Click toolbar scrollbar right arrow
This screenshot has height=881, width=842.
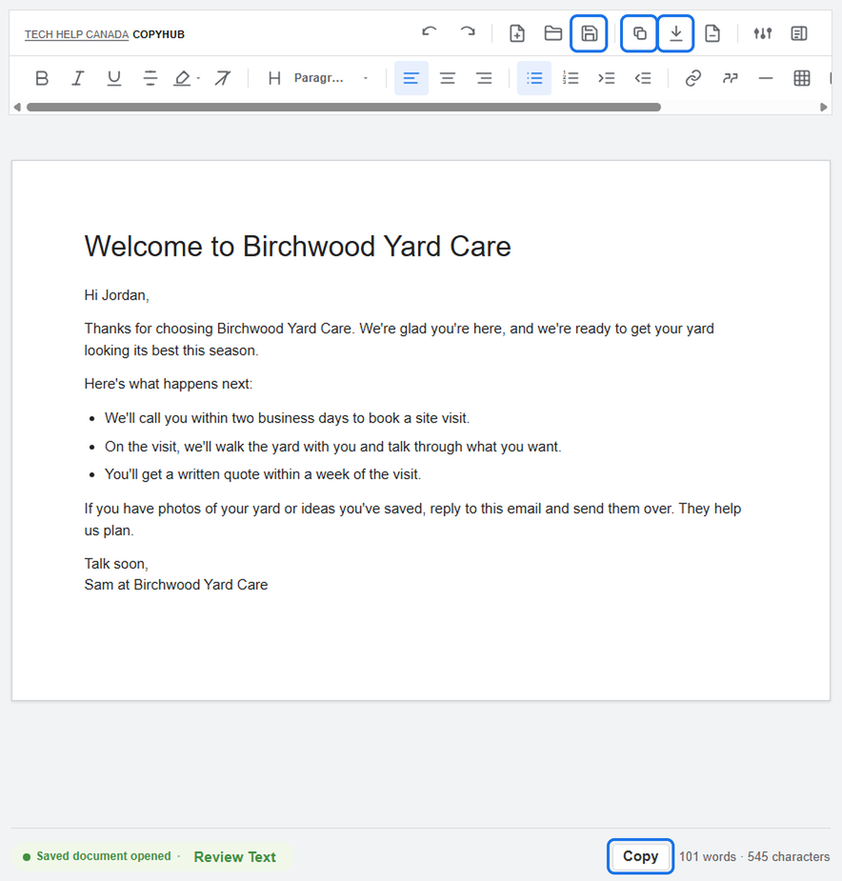[824, 107]
